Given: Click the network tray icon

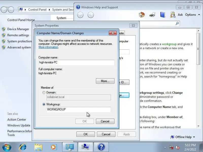Looking at the screenshot, I should click(x=171, y=147).
